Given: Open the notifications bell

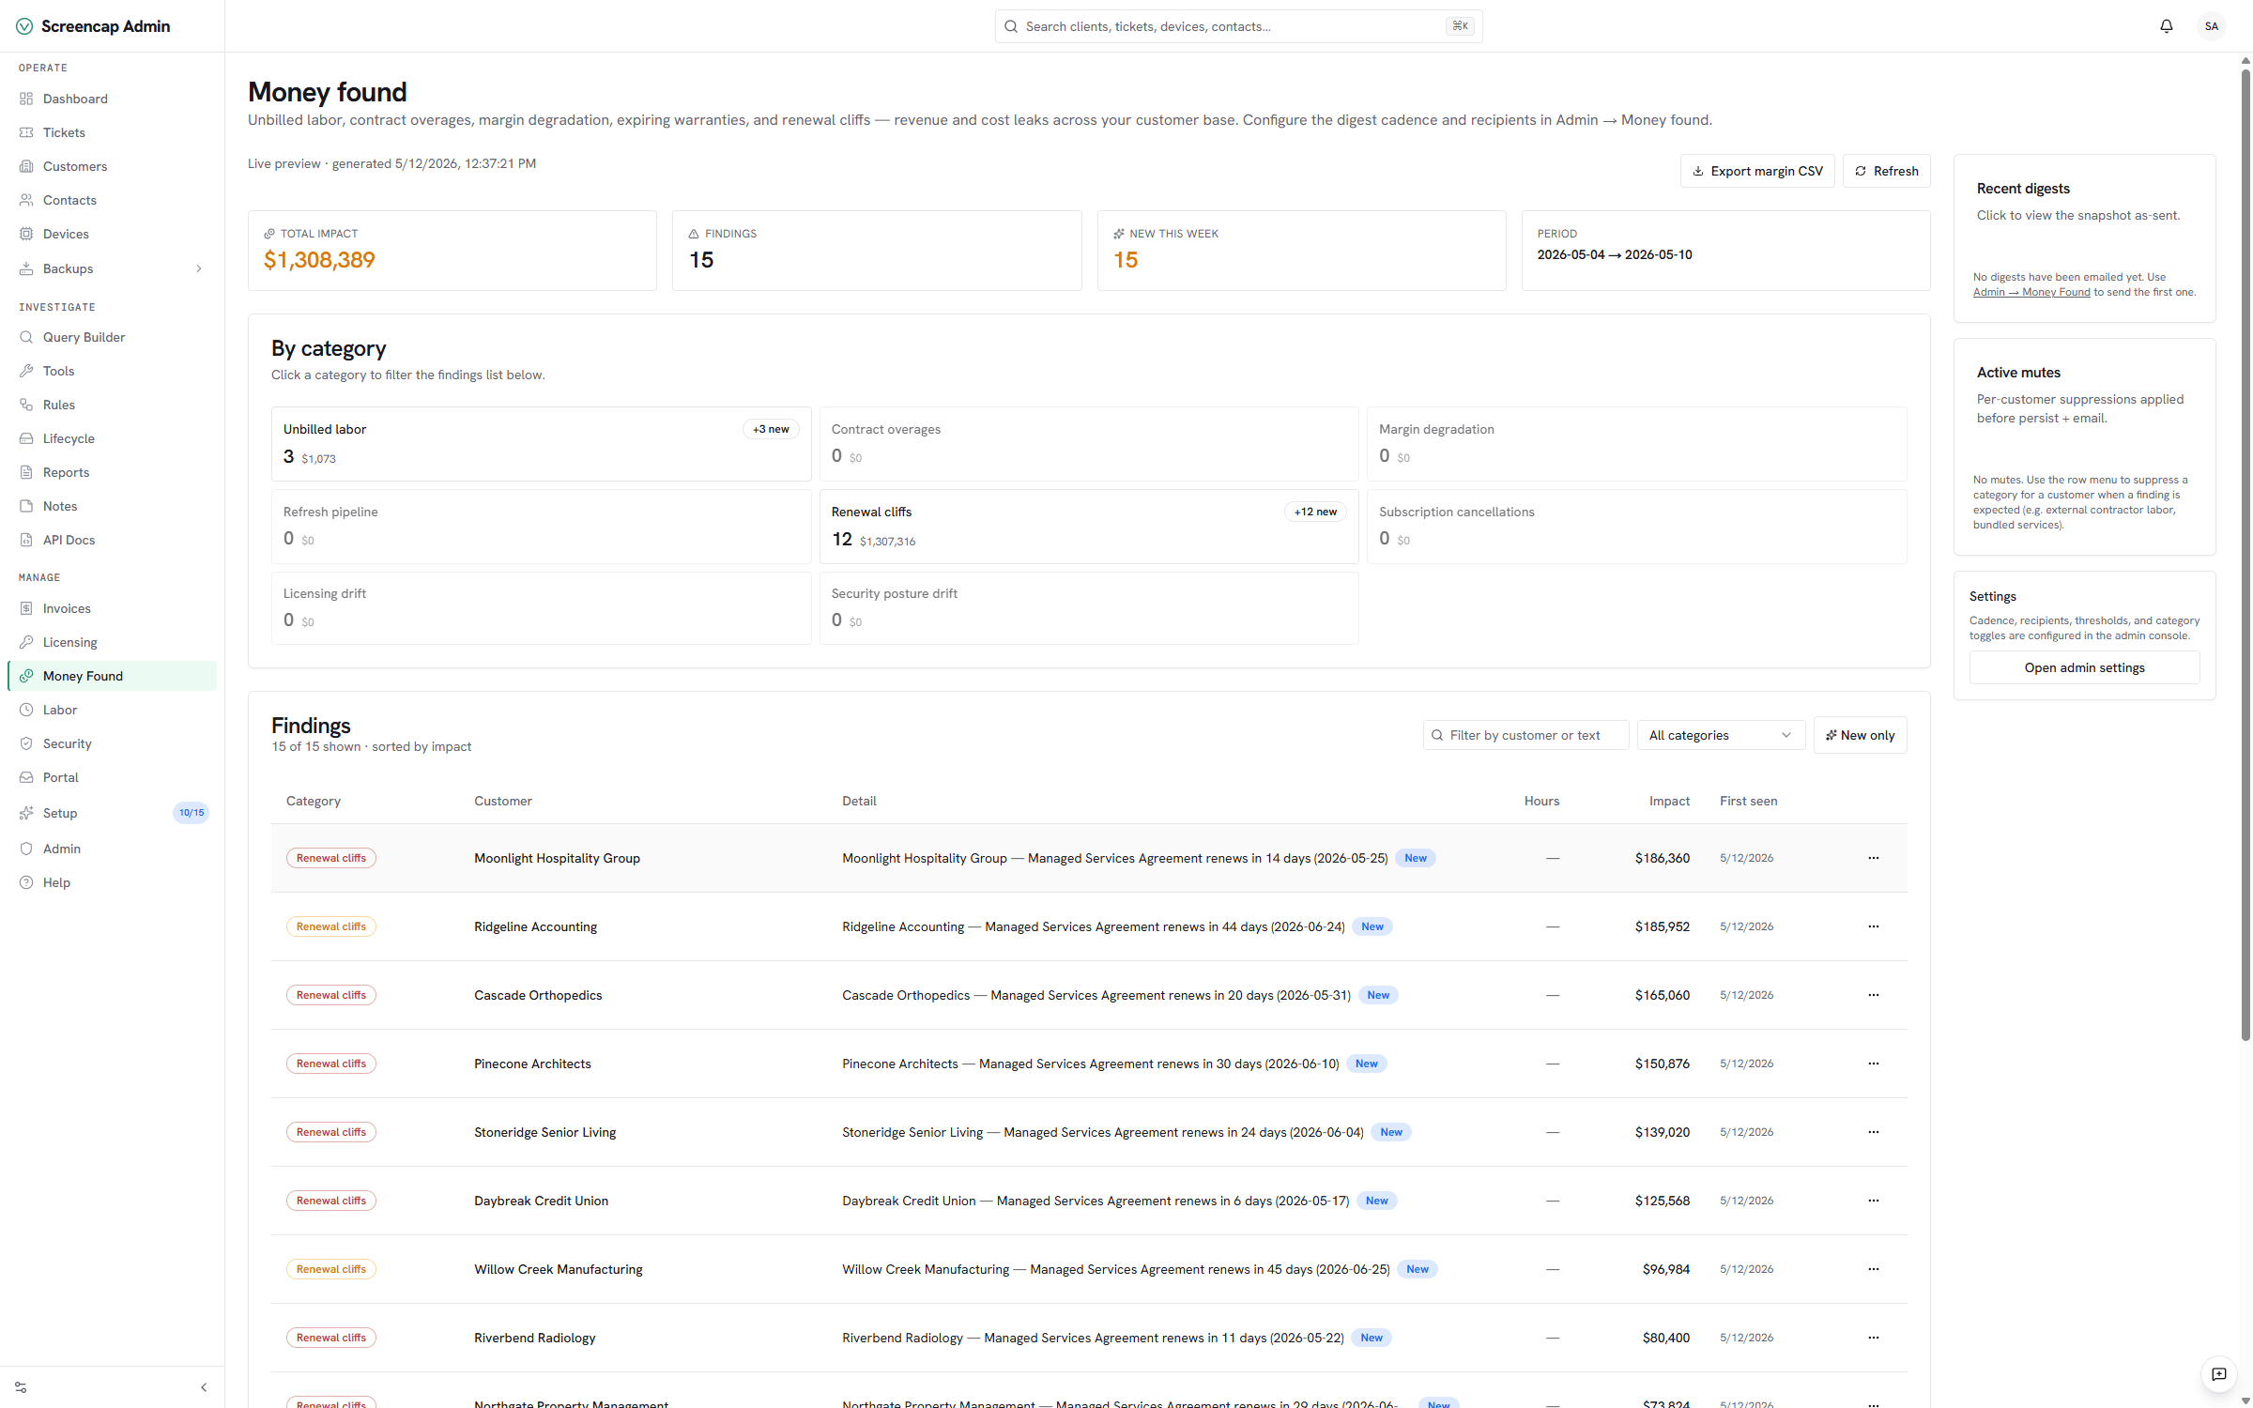Looking at the screenshot, I should (x=2166, y=26).
